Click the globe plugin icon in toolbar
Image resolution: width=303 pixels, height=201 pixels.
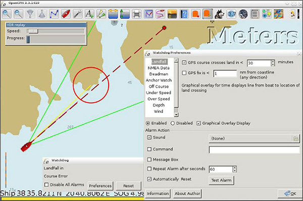243,14
